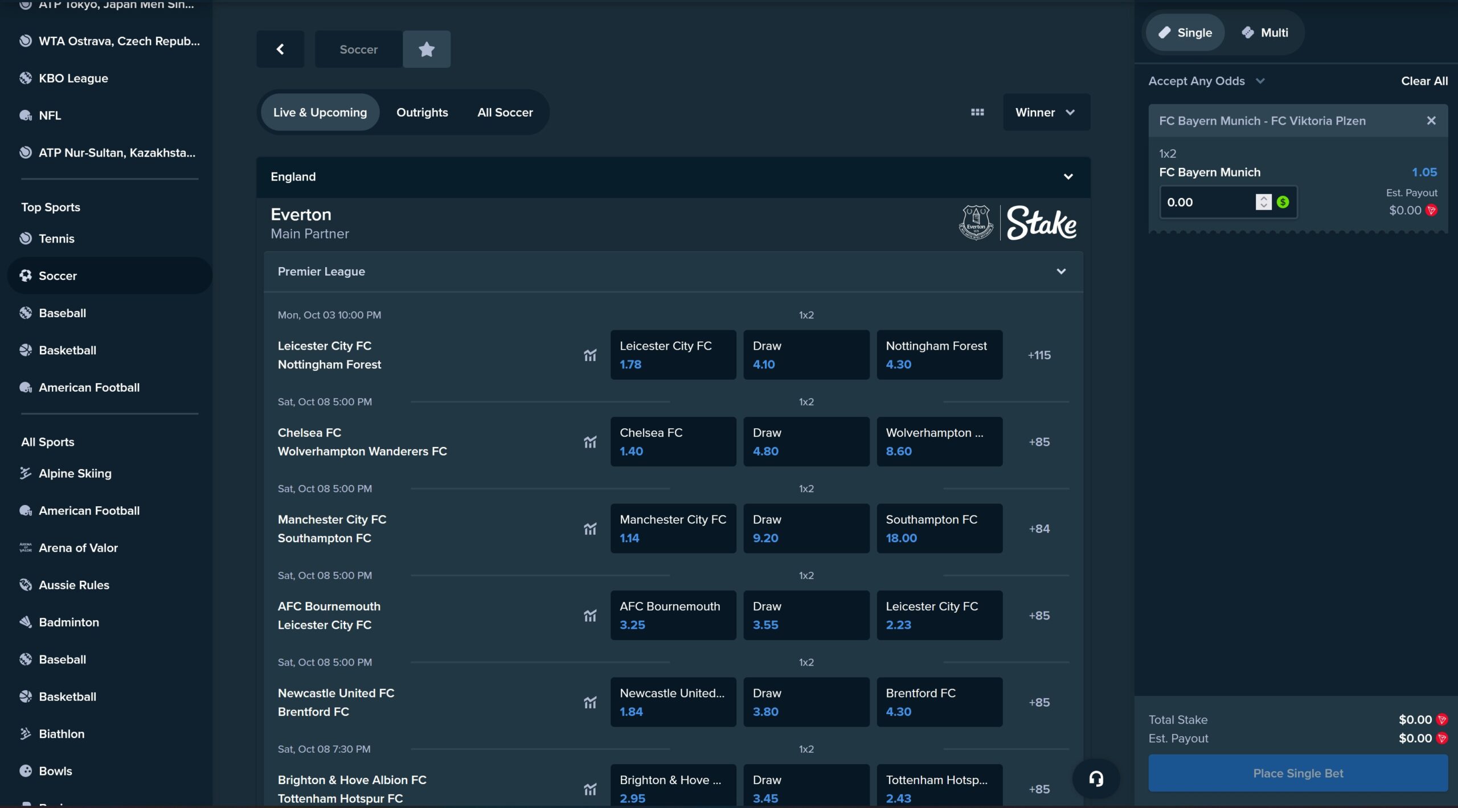Remove the FC Bayern Munich bet slip
This screenshot has height=808, width=1458.
coord(1431,121)
